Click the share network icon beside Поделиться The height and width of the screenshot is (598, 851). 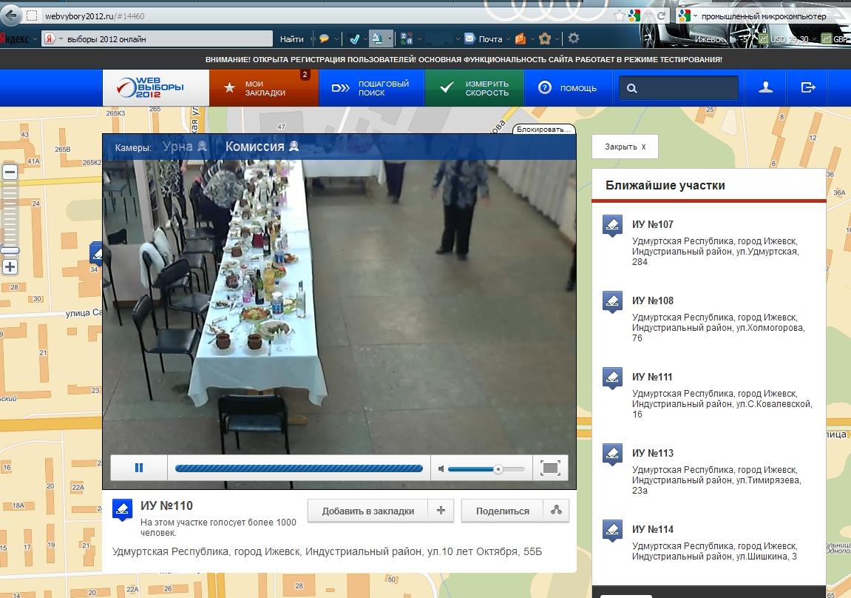click(556, 511)
